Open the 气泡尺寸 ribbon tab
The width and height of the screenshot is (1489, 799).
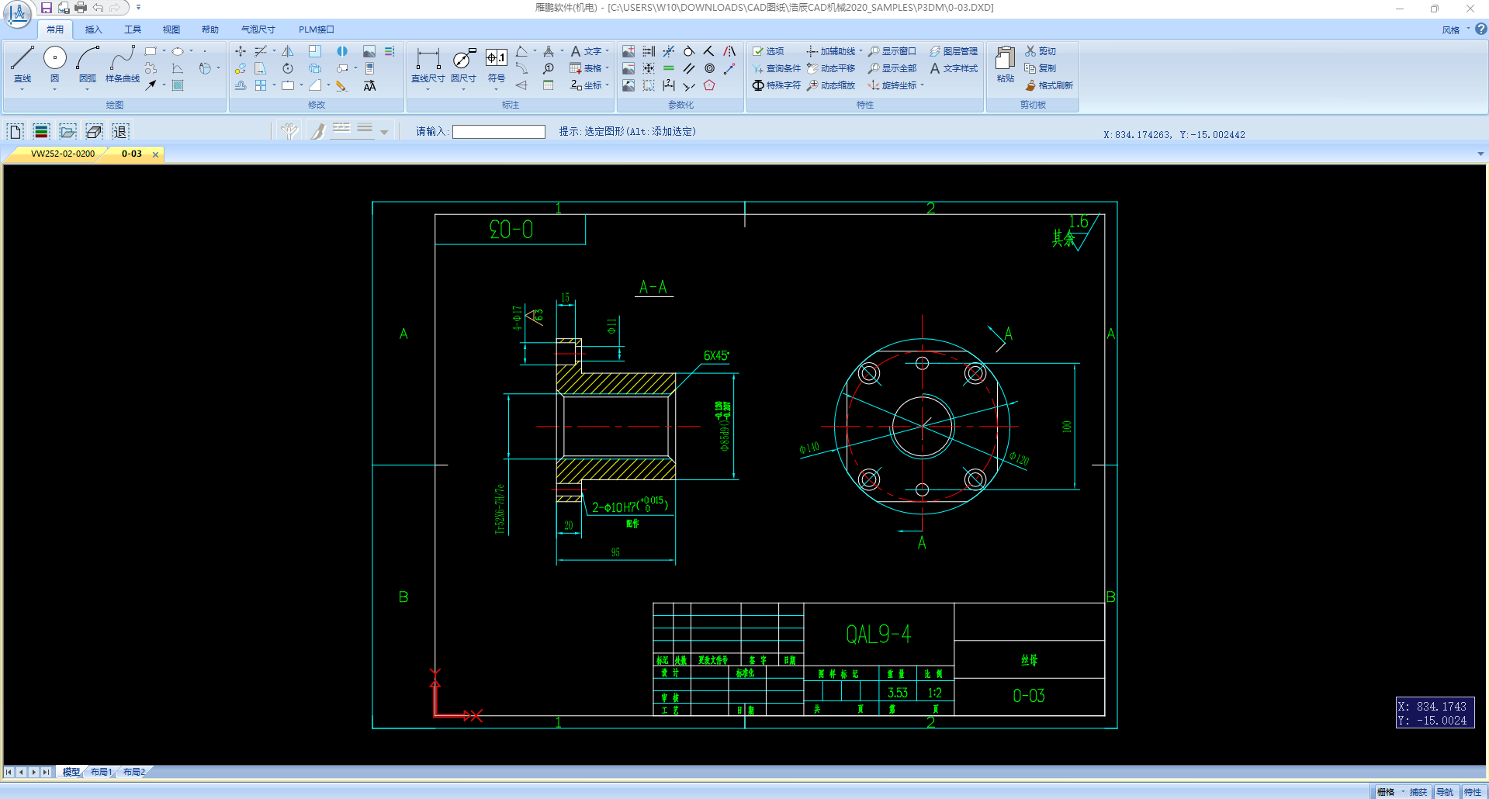pos(258,29)
